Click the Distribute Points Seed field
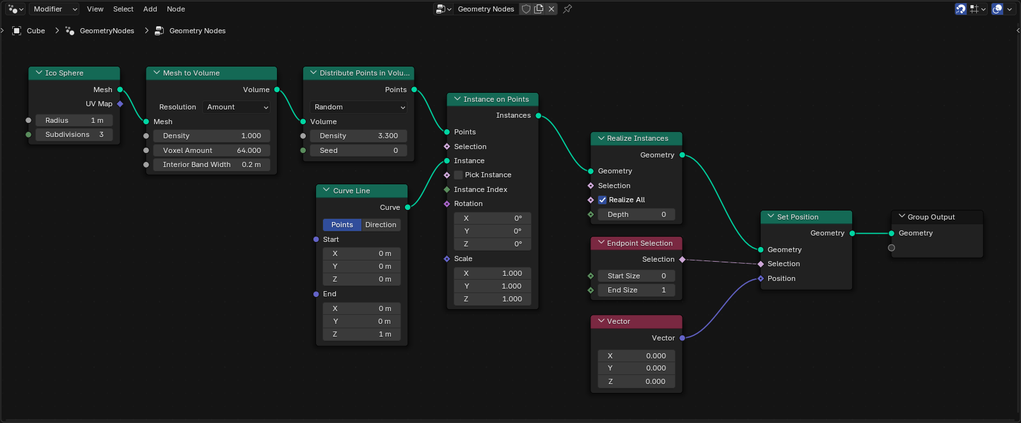This screenshot has height=423, width=1021. click(358, 150)
